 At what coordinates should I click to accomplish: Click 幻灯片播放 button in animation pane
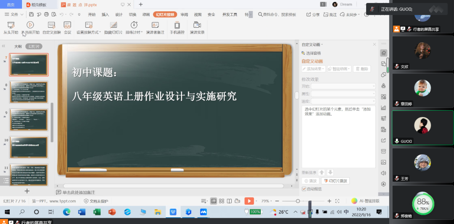[335, 181]
